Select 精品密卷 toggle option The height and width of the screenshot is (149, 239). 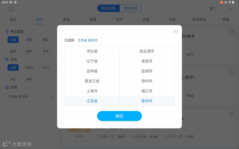[108, 8]
